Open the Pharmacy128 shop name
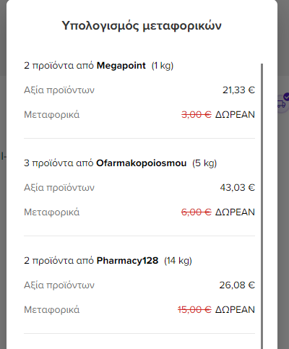 [x=127, y=261]
